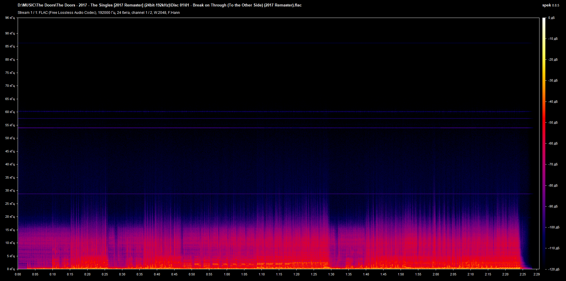The image size is (566, 281).
Task: Click the color gradient density scale bar
Action: (x=544, y=143)
